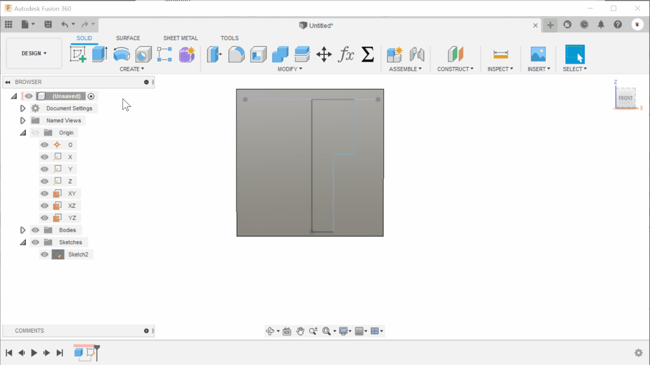Expand the Named Views node

23,120
